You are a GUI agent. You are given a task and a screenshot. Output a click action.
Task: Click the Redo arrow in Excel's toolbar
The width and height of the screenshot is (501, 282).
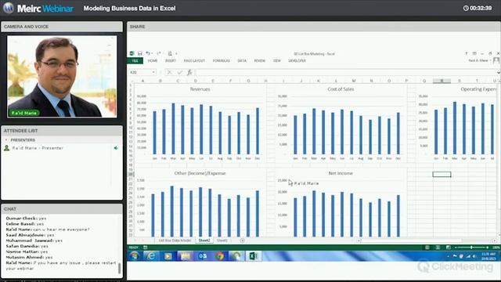click(158, 53)
